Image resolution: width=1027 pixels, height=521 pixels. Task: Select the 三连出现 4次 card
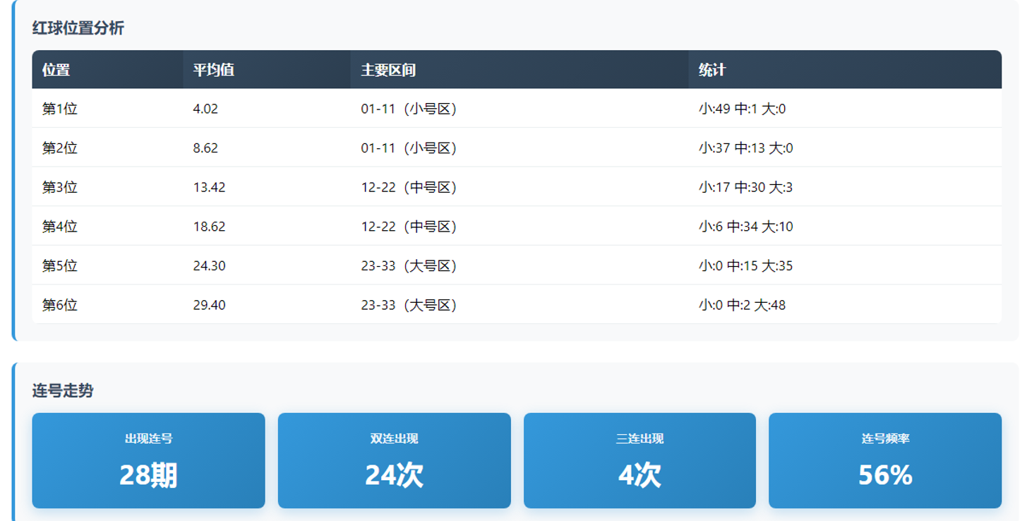(x=639, y=460)
